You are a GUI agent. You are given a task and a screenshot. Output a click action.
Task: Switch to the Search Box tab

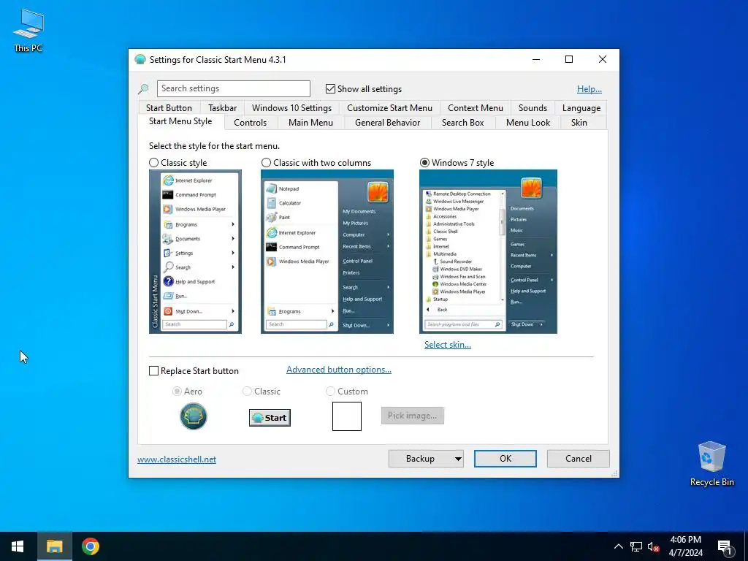(x=462, y=123)
